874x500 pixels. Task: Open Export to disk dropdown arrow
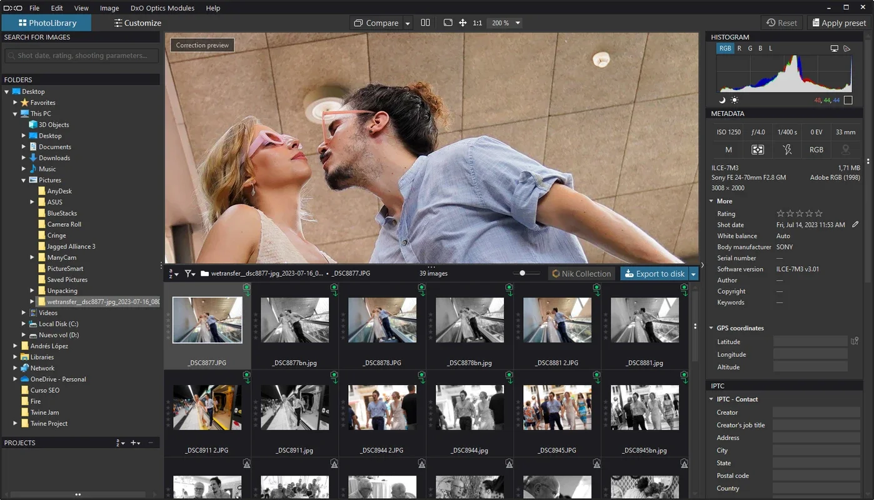(x=693, y=274)
